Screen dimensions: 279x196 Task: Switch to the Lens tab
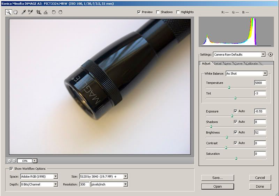point(228,64)
